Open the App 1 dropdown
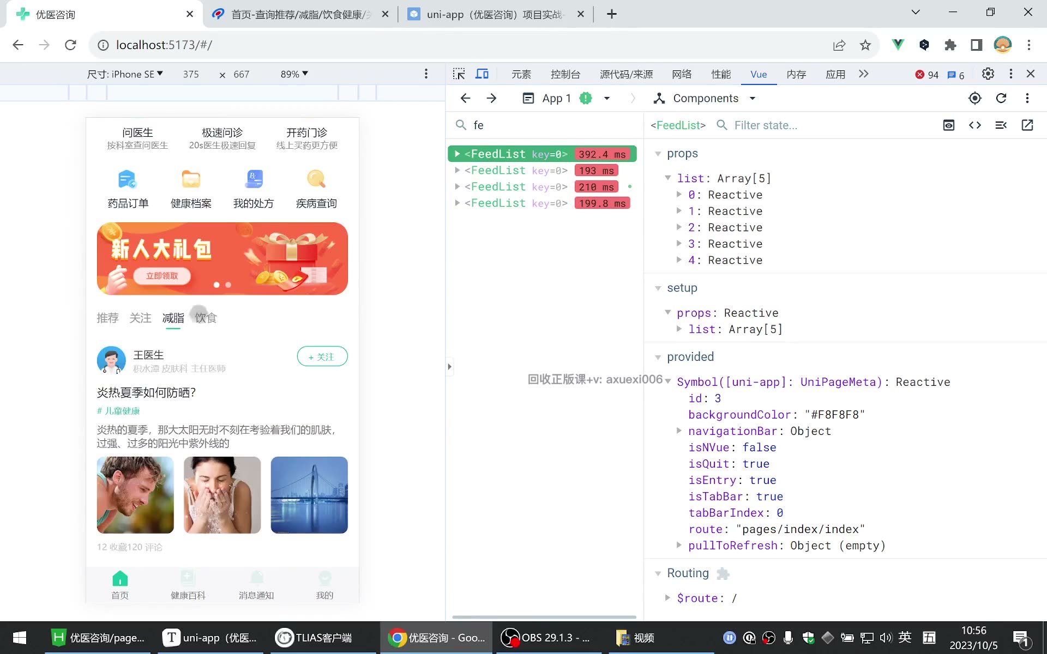The height and width of the screenshot is (654, 1047). (x=607, y=99)
